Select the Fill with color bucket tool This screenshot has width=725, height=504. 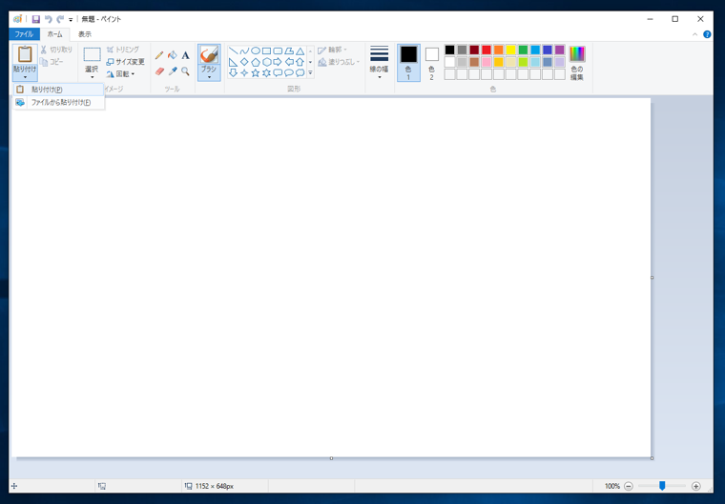click(173, 55)
